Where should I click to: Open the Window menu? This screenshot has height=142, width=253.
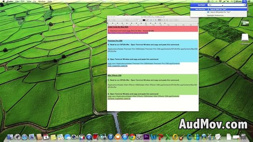click(42, 1)
